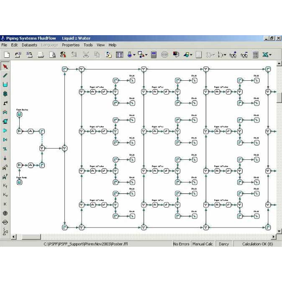Image resolution: width=282 pixels, height=282 pixels.
Task: Select the pipe drawing tool
Action: pyautogui.click(x=5, y=76)
